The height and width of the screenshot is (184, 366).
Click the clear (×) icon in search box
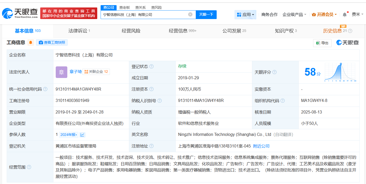point(190,14)
